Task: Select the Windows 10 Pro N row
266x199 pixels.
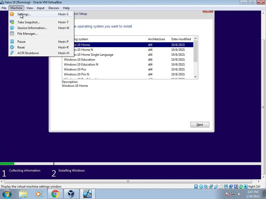Action: pyautogui.click(x=128, y=74)
